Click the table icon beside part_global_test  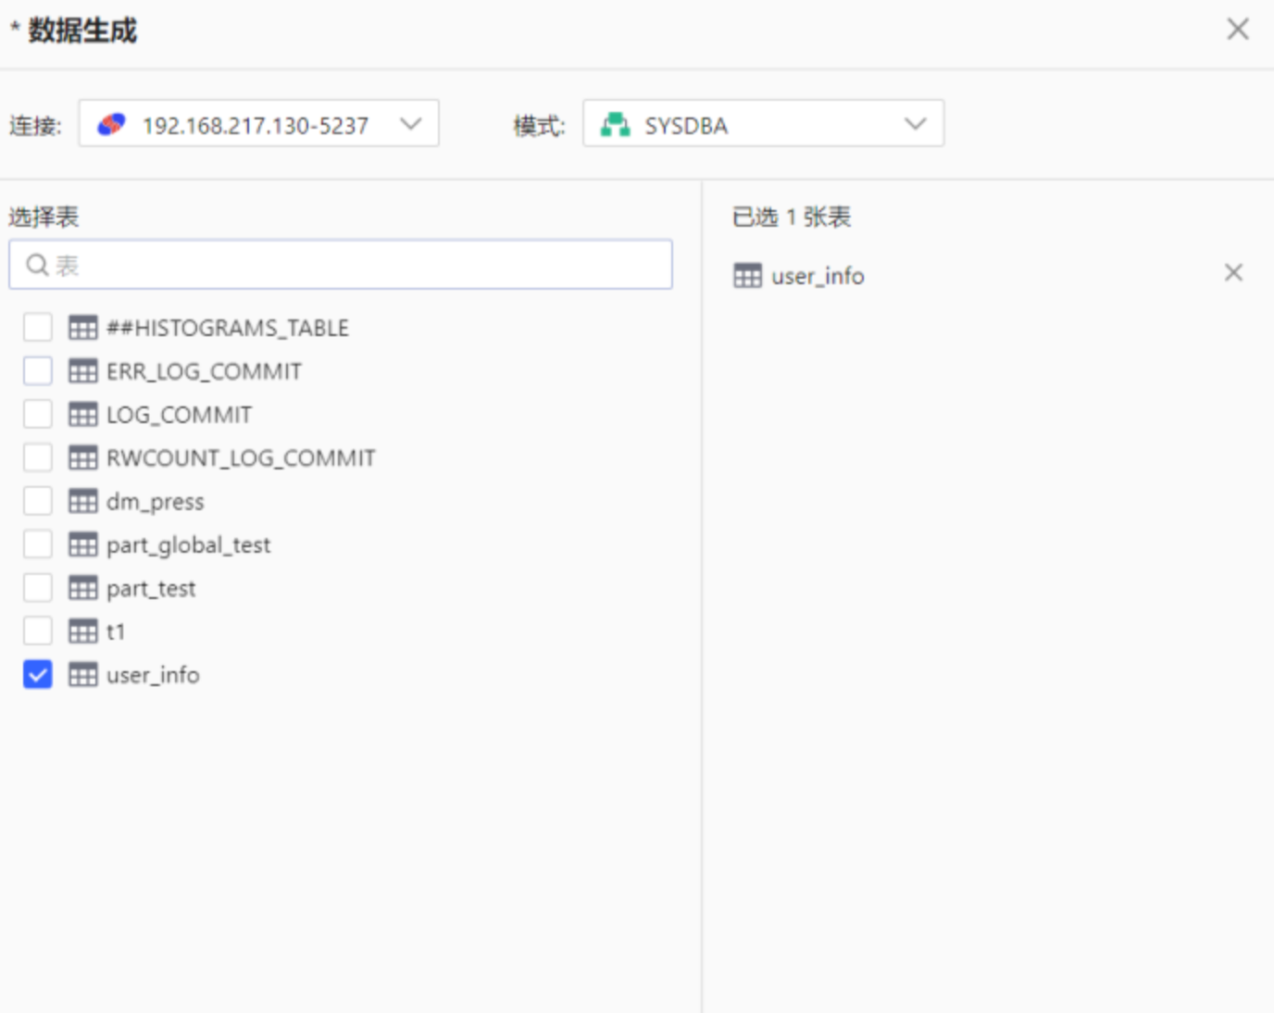(82, 545)
